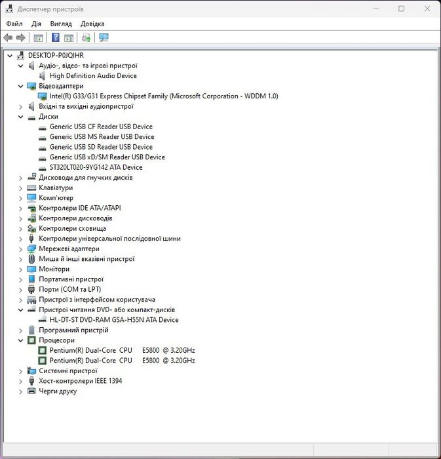Select Generic USB CF Reader USB Device
Viewport: 441px width, 459px height.
(x=101, y=127)
